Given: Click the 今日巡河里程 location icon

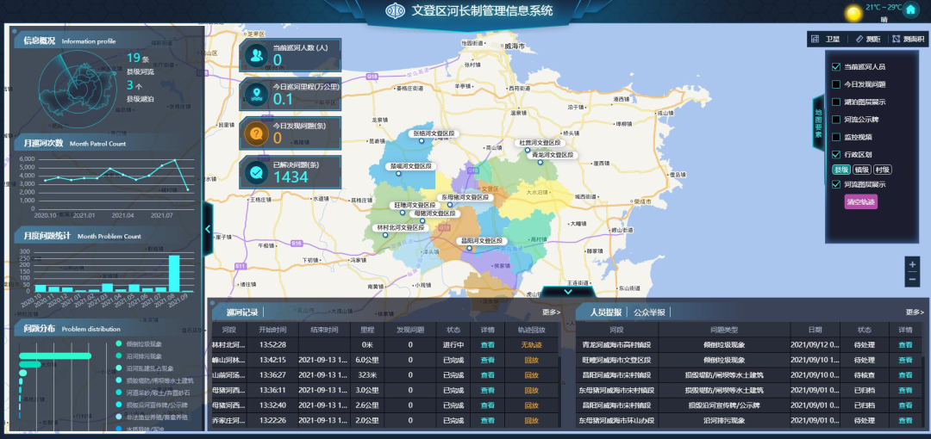Looking at the screenshot, I should [x=256, y=94].
